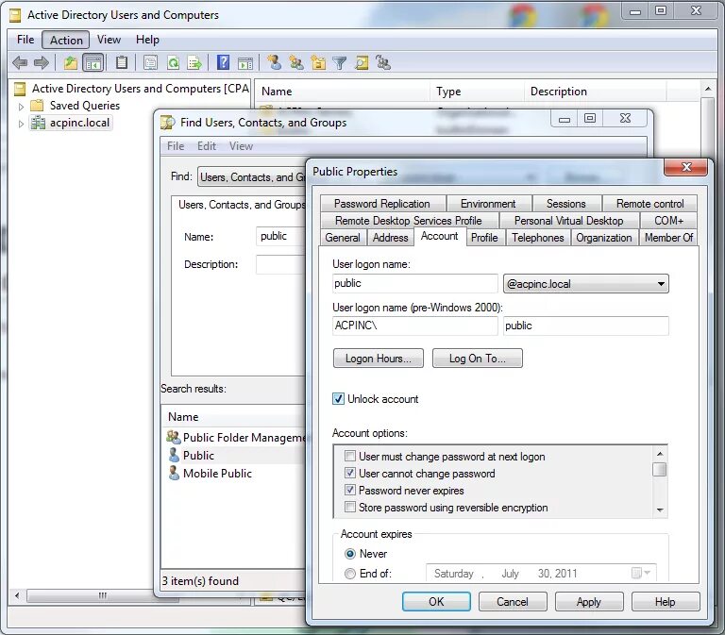Click the Back arrow toolbar icon

click(20, 62)
